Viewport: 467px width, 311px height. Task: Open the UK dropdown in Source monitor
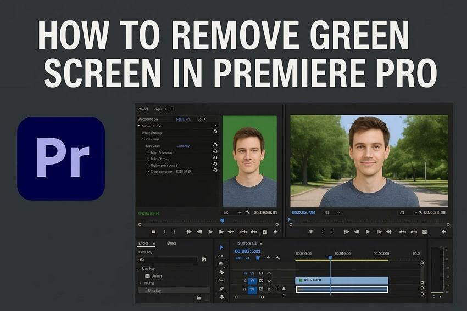click(232, 213)
